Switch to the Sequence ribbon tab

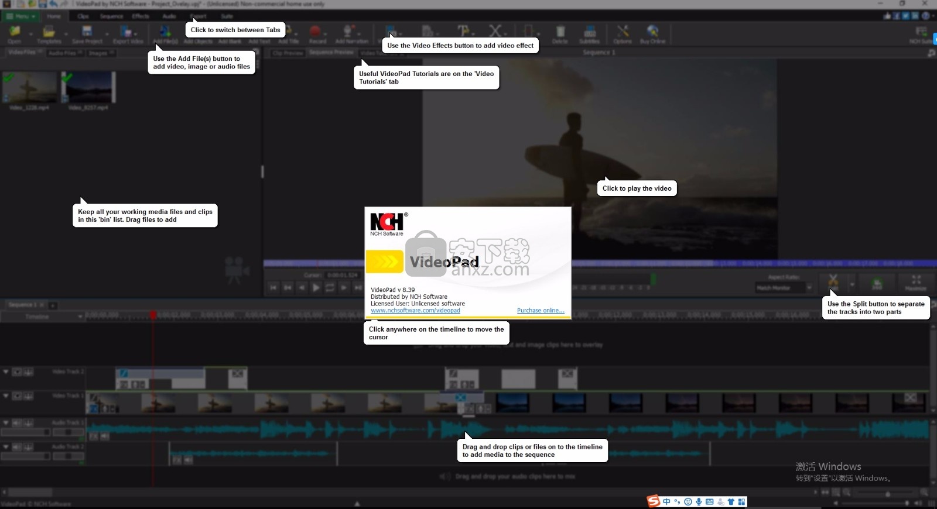click(111, 16)
